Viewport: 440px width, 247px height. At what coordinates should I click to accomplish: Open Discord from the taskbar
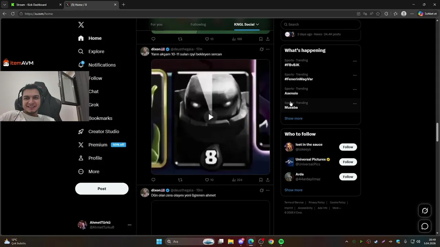pos(241,242)
